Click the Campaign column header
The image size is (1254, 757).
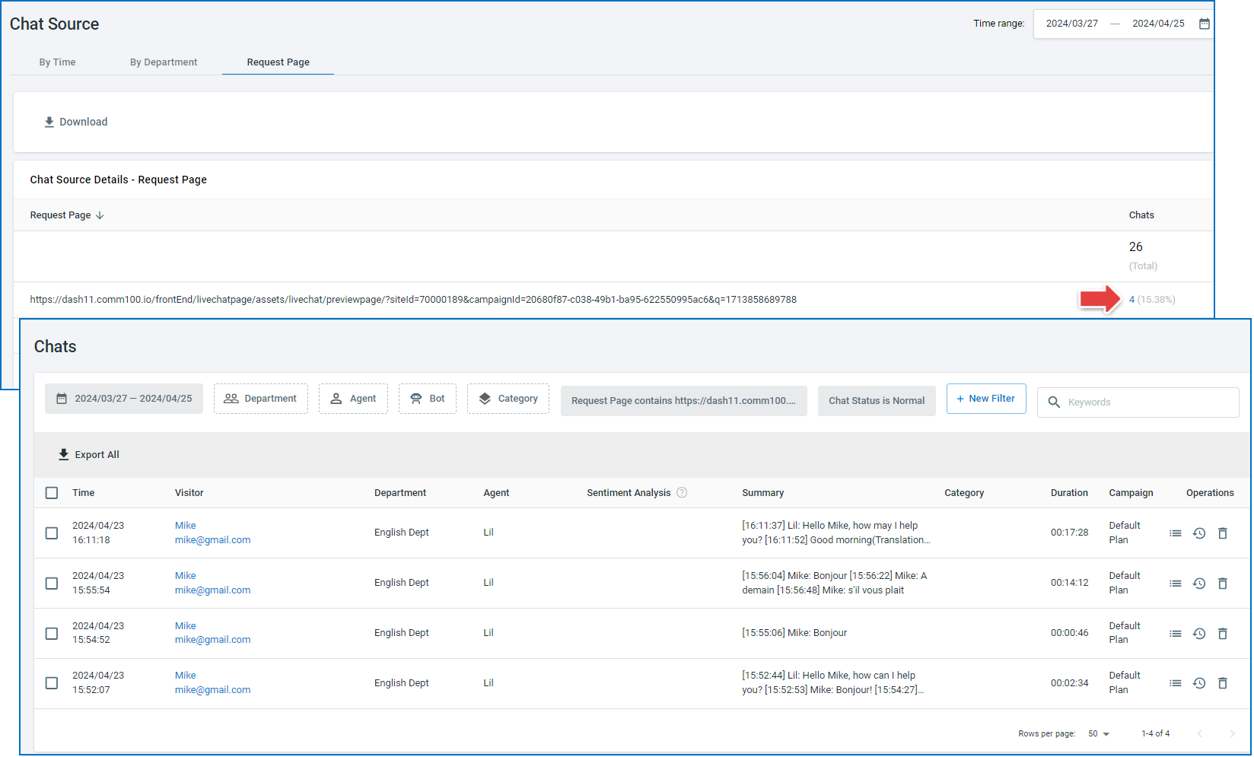[x=1131, y=493]
